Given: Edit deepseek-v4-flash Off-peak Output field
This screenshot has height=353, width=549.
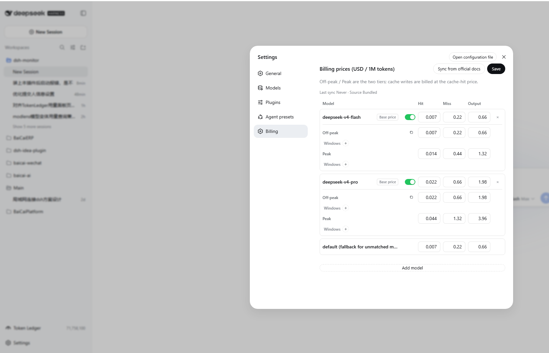Looking at the screenshot, I should 479,133.
